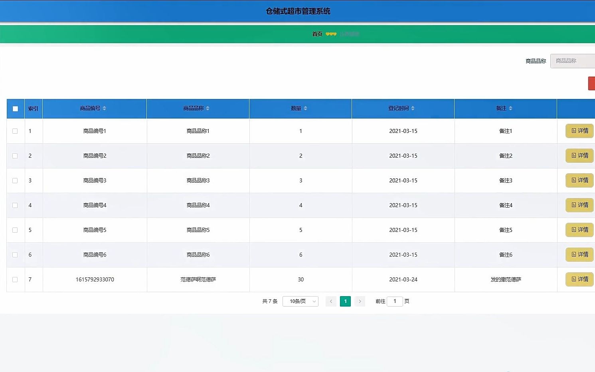Screen dimensions: 595x372
Task: Click the 前往 page number input field
Action: coord(395,301)
